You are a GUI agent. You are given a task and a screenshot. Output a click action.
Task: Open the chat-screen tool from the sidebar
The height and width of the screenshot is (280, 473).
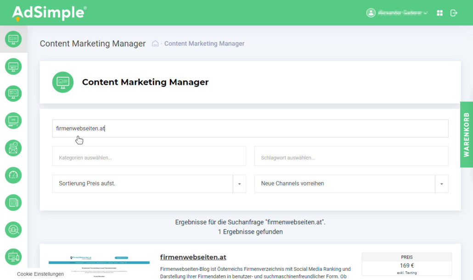point(13,93)
